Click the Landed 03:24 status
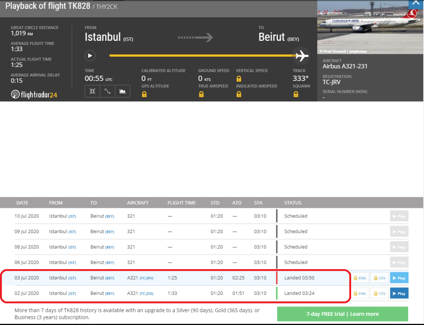Viewport: 424px width, 325px height. click(x=299, y=293)
